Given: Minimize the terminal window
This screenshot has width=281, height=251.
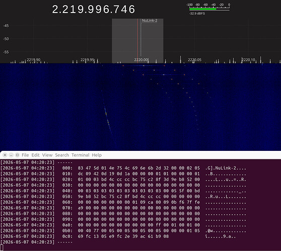Looking at the screenshot, I should point(11,155).
